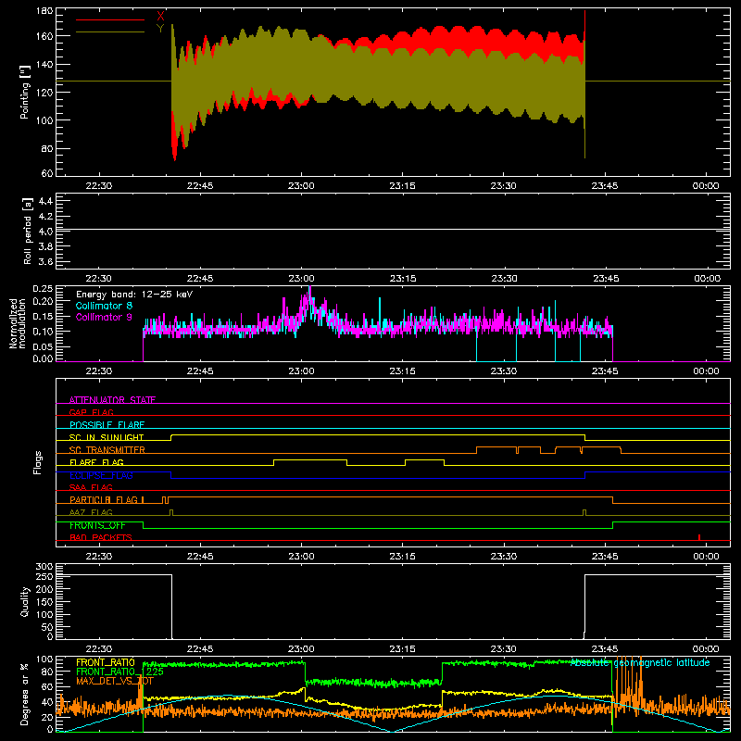Viewport: 741px width, 741px height.
Task: Click the 'Absolute geomagnetic latitude' label
Action: coord(640,662)
